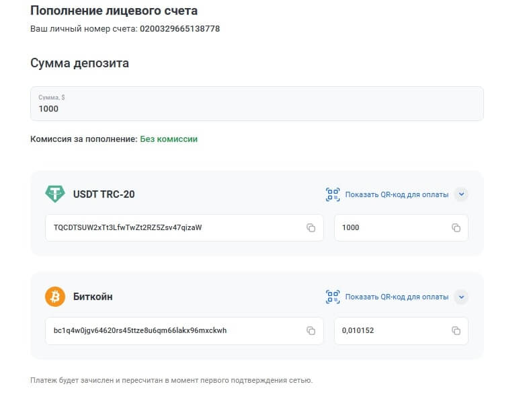
Task: Select the USDT amount field showing 1000
Action: pos(401,228)
